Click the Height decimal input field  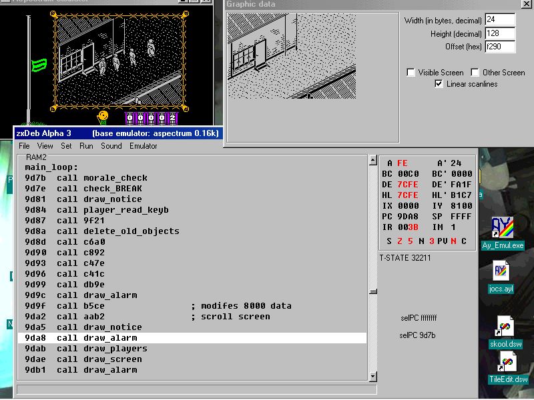pyautogui.click(x=500, y=33)
